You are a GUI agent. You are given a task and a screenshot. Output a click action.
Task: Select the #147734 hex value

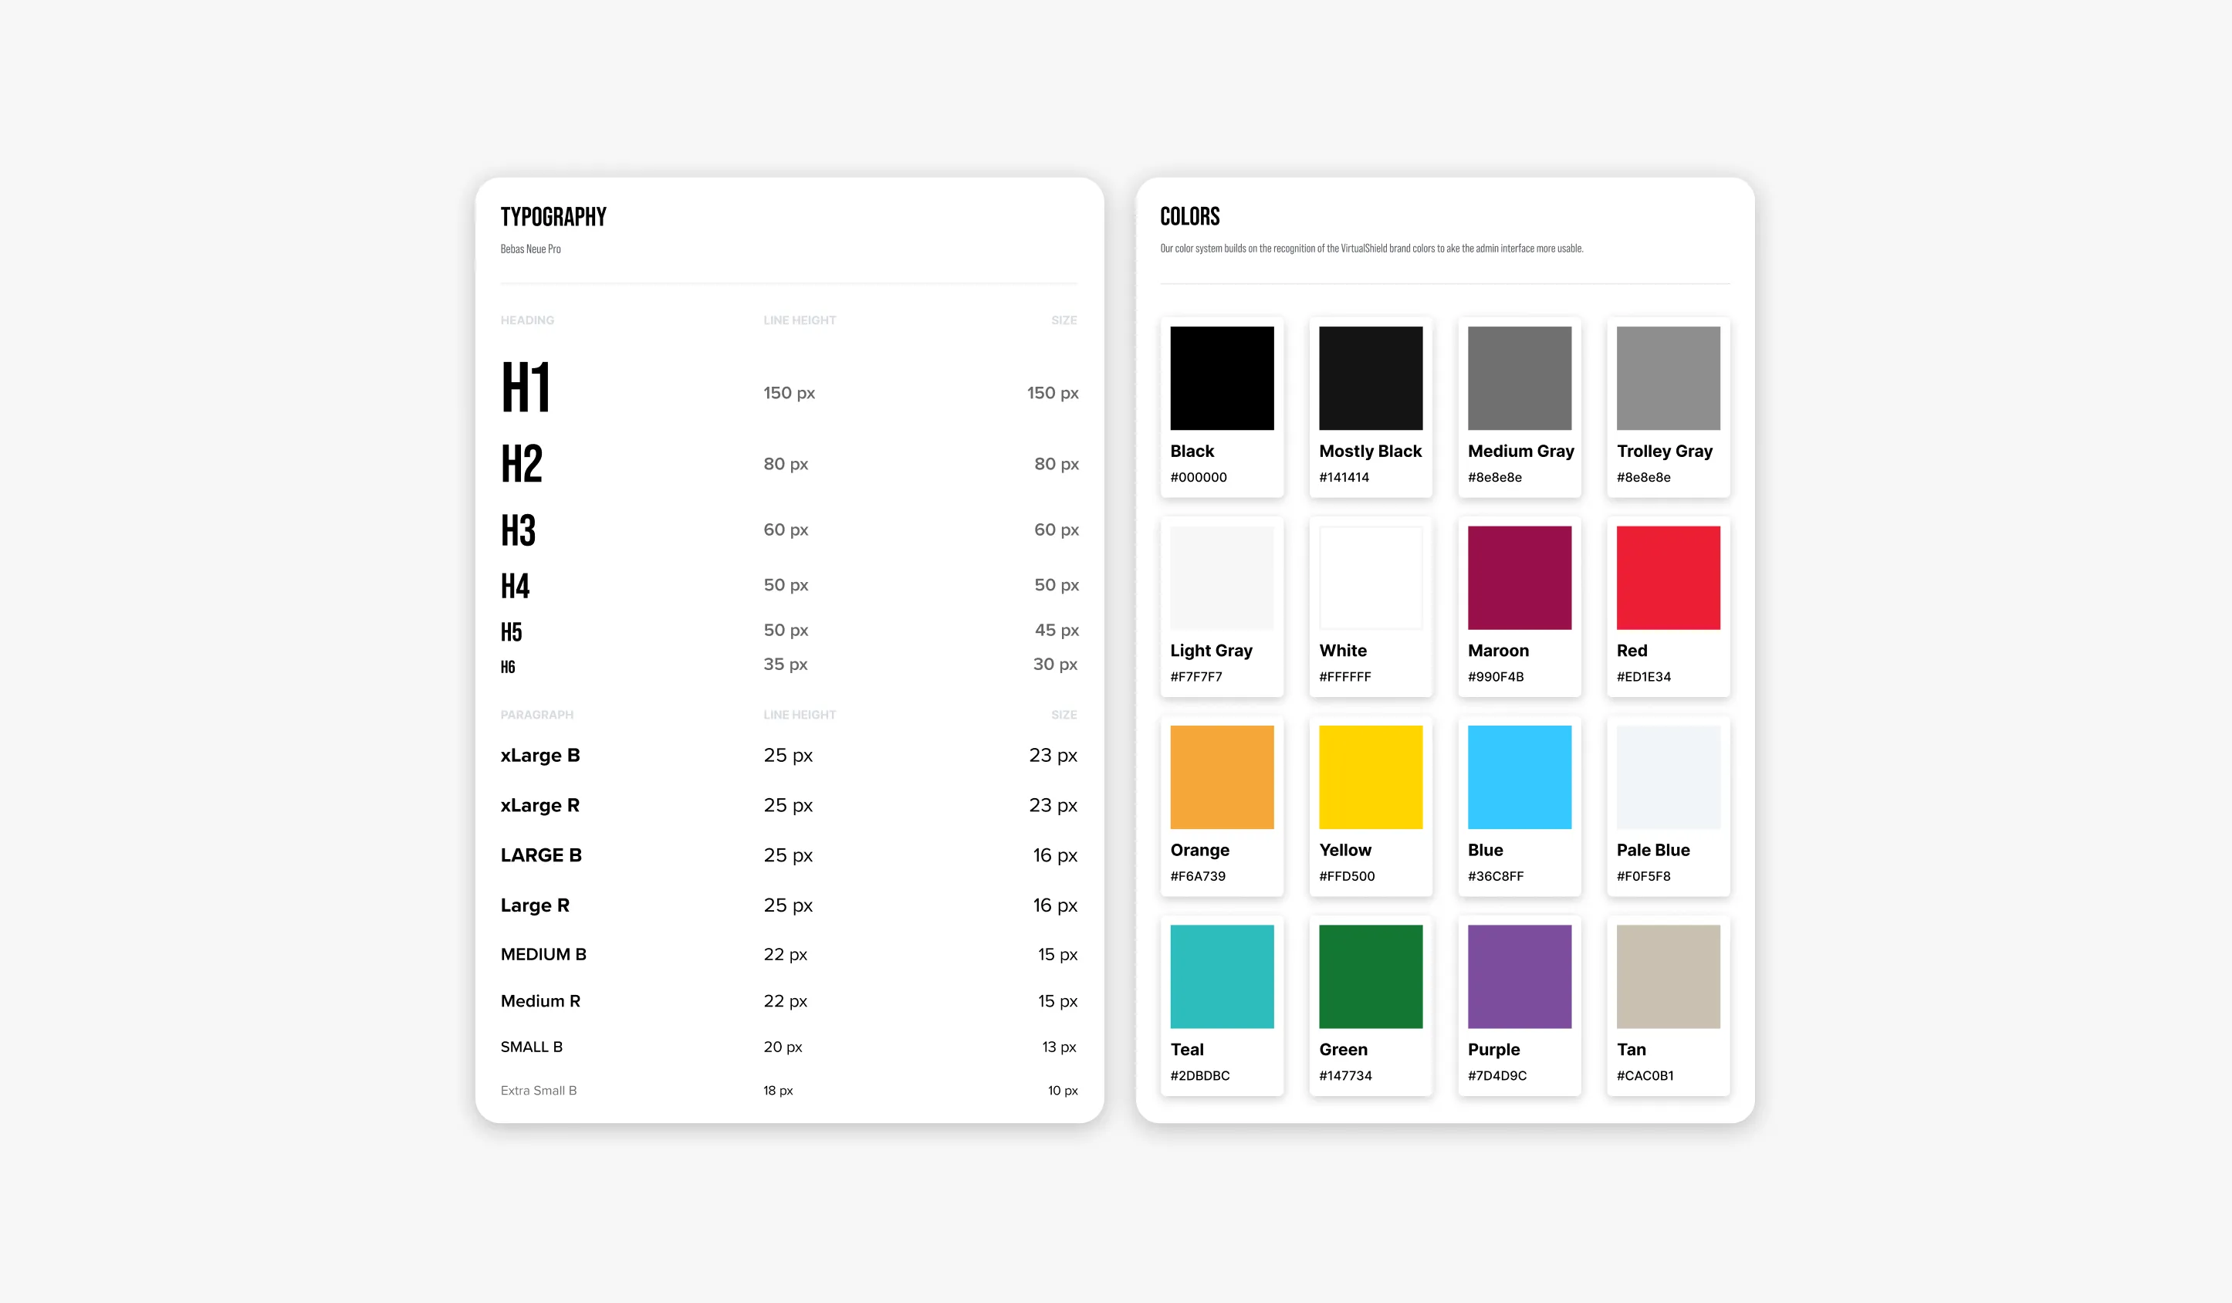click(1344, 1075)
